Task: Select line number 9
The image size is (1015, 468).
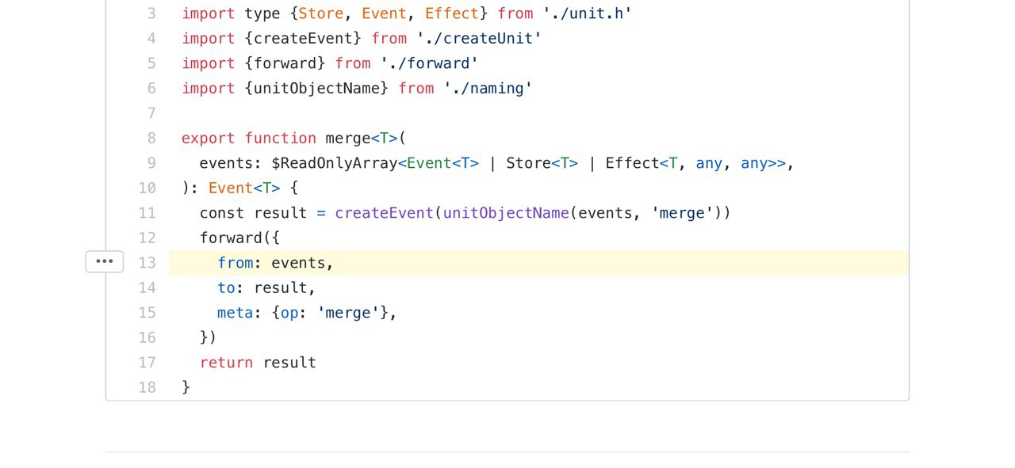Action: (151, 163)
